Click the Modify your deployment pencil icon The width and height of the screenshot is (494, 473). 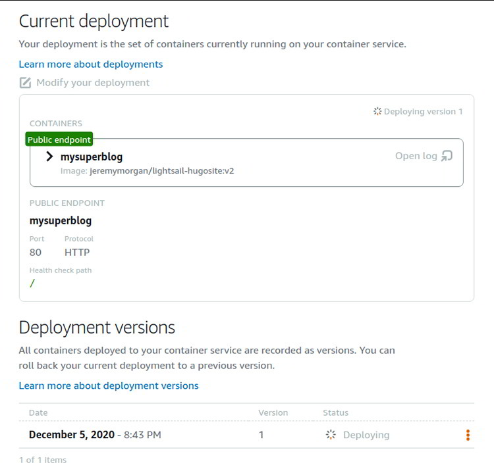(x=25, y=83)
